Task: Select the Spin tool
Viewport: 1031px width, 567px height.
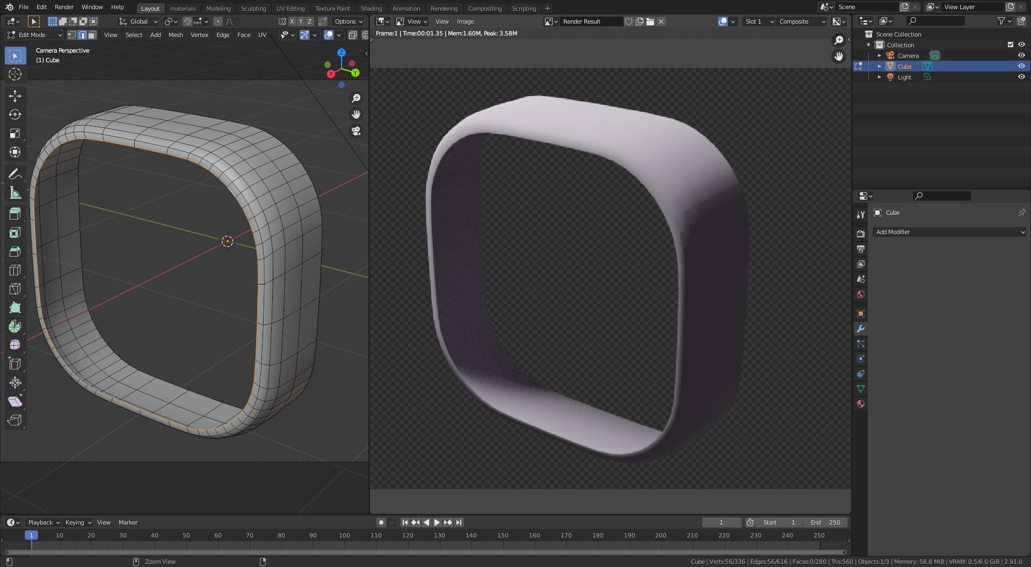Action: point(15,326)
